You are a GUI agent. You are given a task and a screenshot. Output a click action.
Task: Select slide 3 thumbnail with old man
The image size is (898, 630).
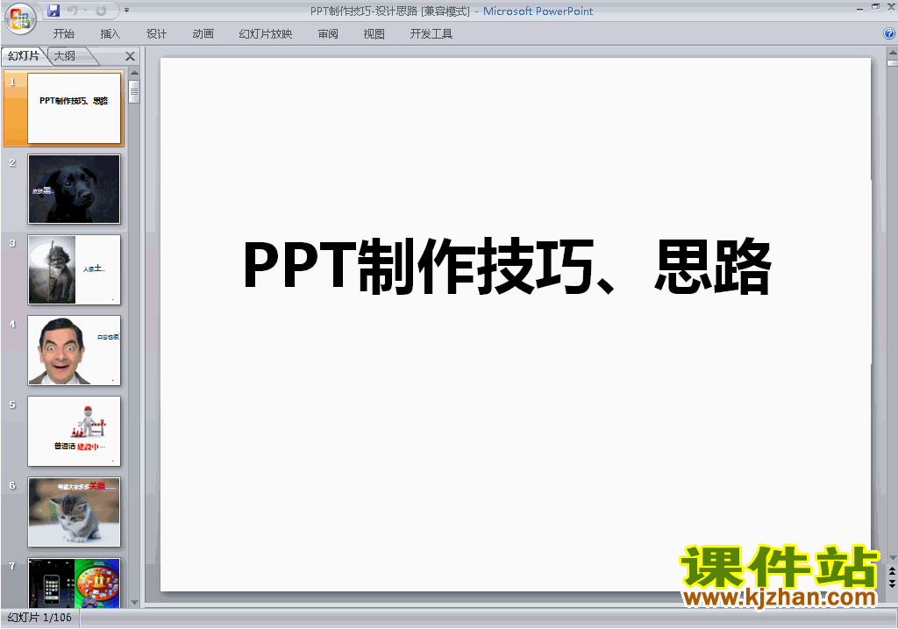75,269
